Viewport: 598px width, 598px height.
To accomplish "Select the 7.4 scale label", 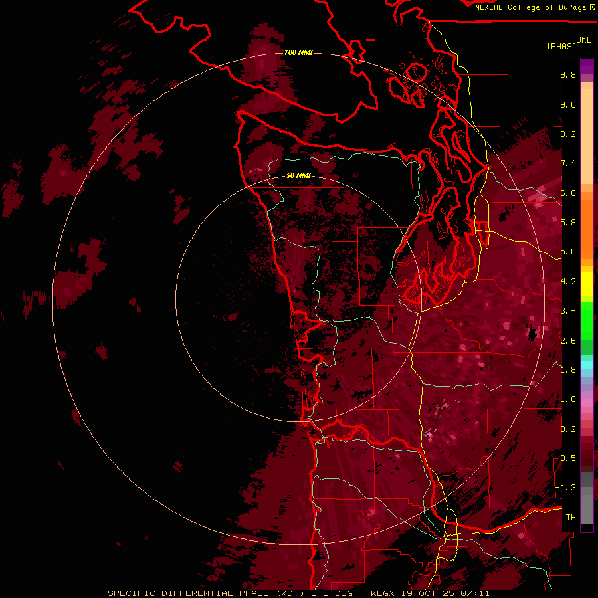I will pyautogui.click(x=568, y=163).
